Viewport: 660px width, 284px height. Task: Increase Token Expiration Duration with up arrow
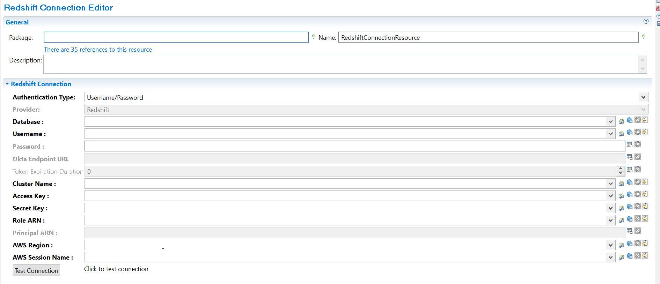tap(621, 169)
